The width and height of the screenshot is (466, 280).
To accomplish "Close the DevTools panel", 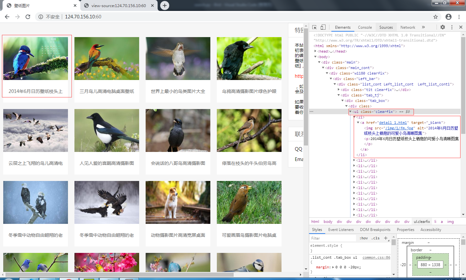I will coord(461,27).
